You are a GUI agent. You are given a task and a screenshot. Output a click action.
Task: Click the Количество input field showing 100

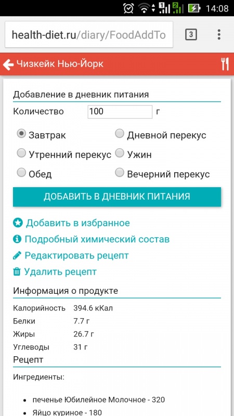(x=120, y=112)
